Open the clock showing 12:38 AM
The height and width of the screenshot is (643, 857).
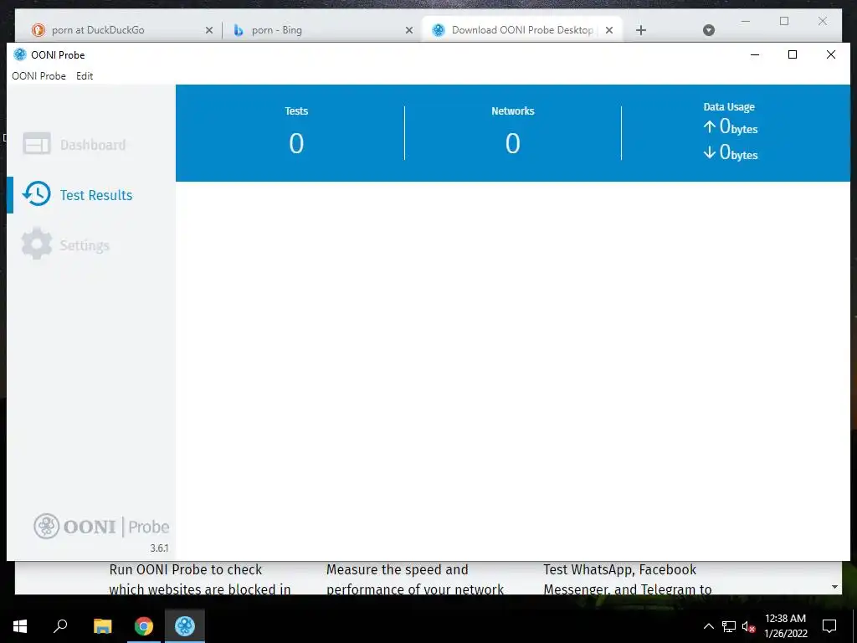click(785, 626)
